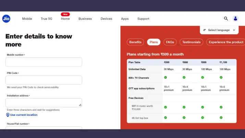The width and height of the screenshot is (245, 138).
Task: Click the Plan Table header cell
Action: coord(134,62)
